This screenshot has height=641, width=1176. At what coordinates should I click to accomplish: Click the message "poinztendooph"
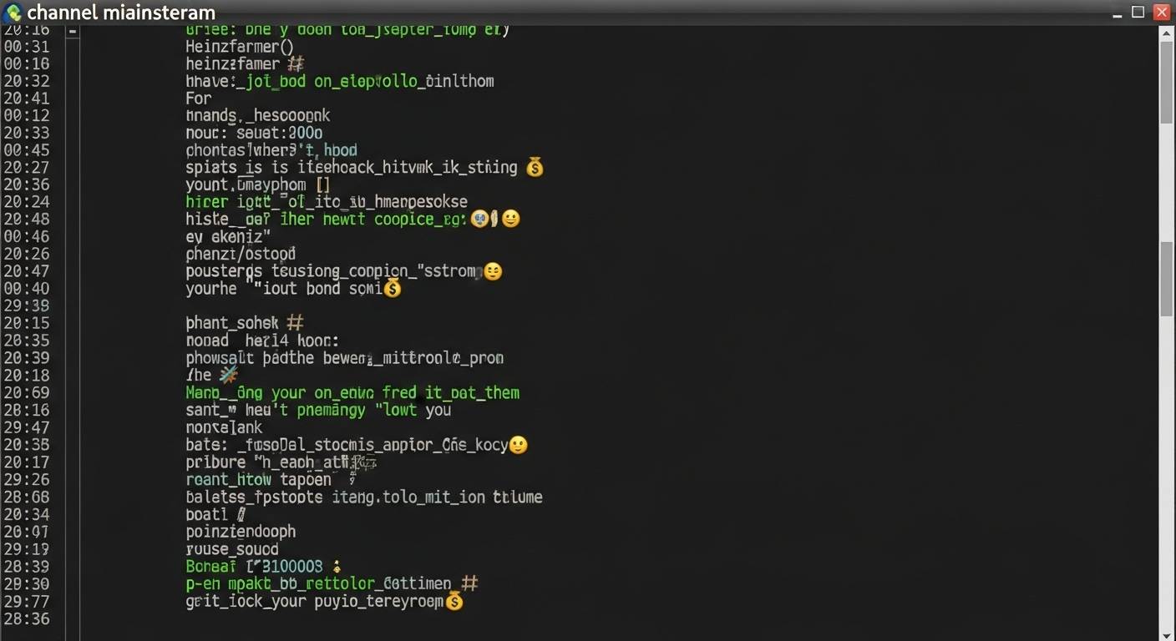click(x=241, y=532)
